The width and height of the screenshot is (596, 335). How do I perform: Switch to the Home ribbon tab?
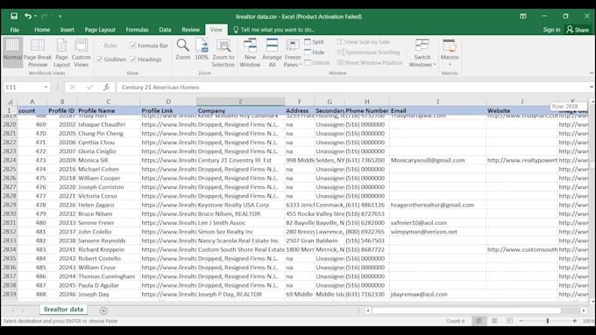42,30
